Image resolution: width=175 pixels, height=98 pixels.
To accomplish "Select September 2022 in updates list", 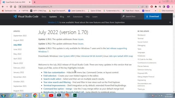I will pyautogui.click(x=20, y=36).
